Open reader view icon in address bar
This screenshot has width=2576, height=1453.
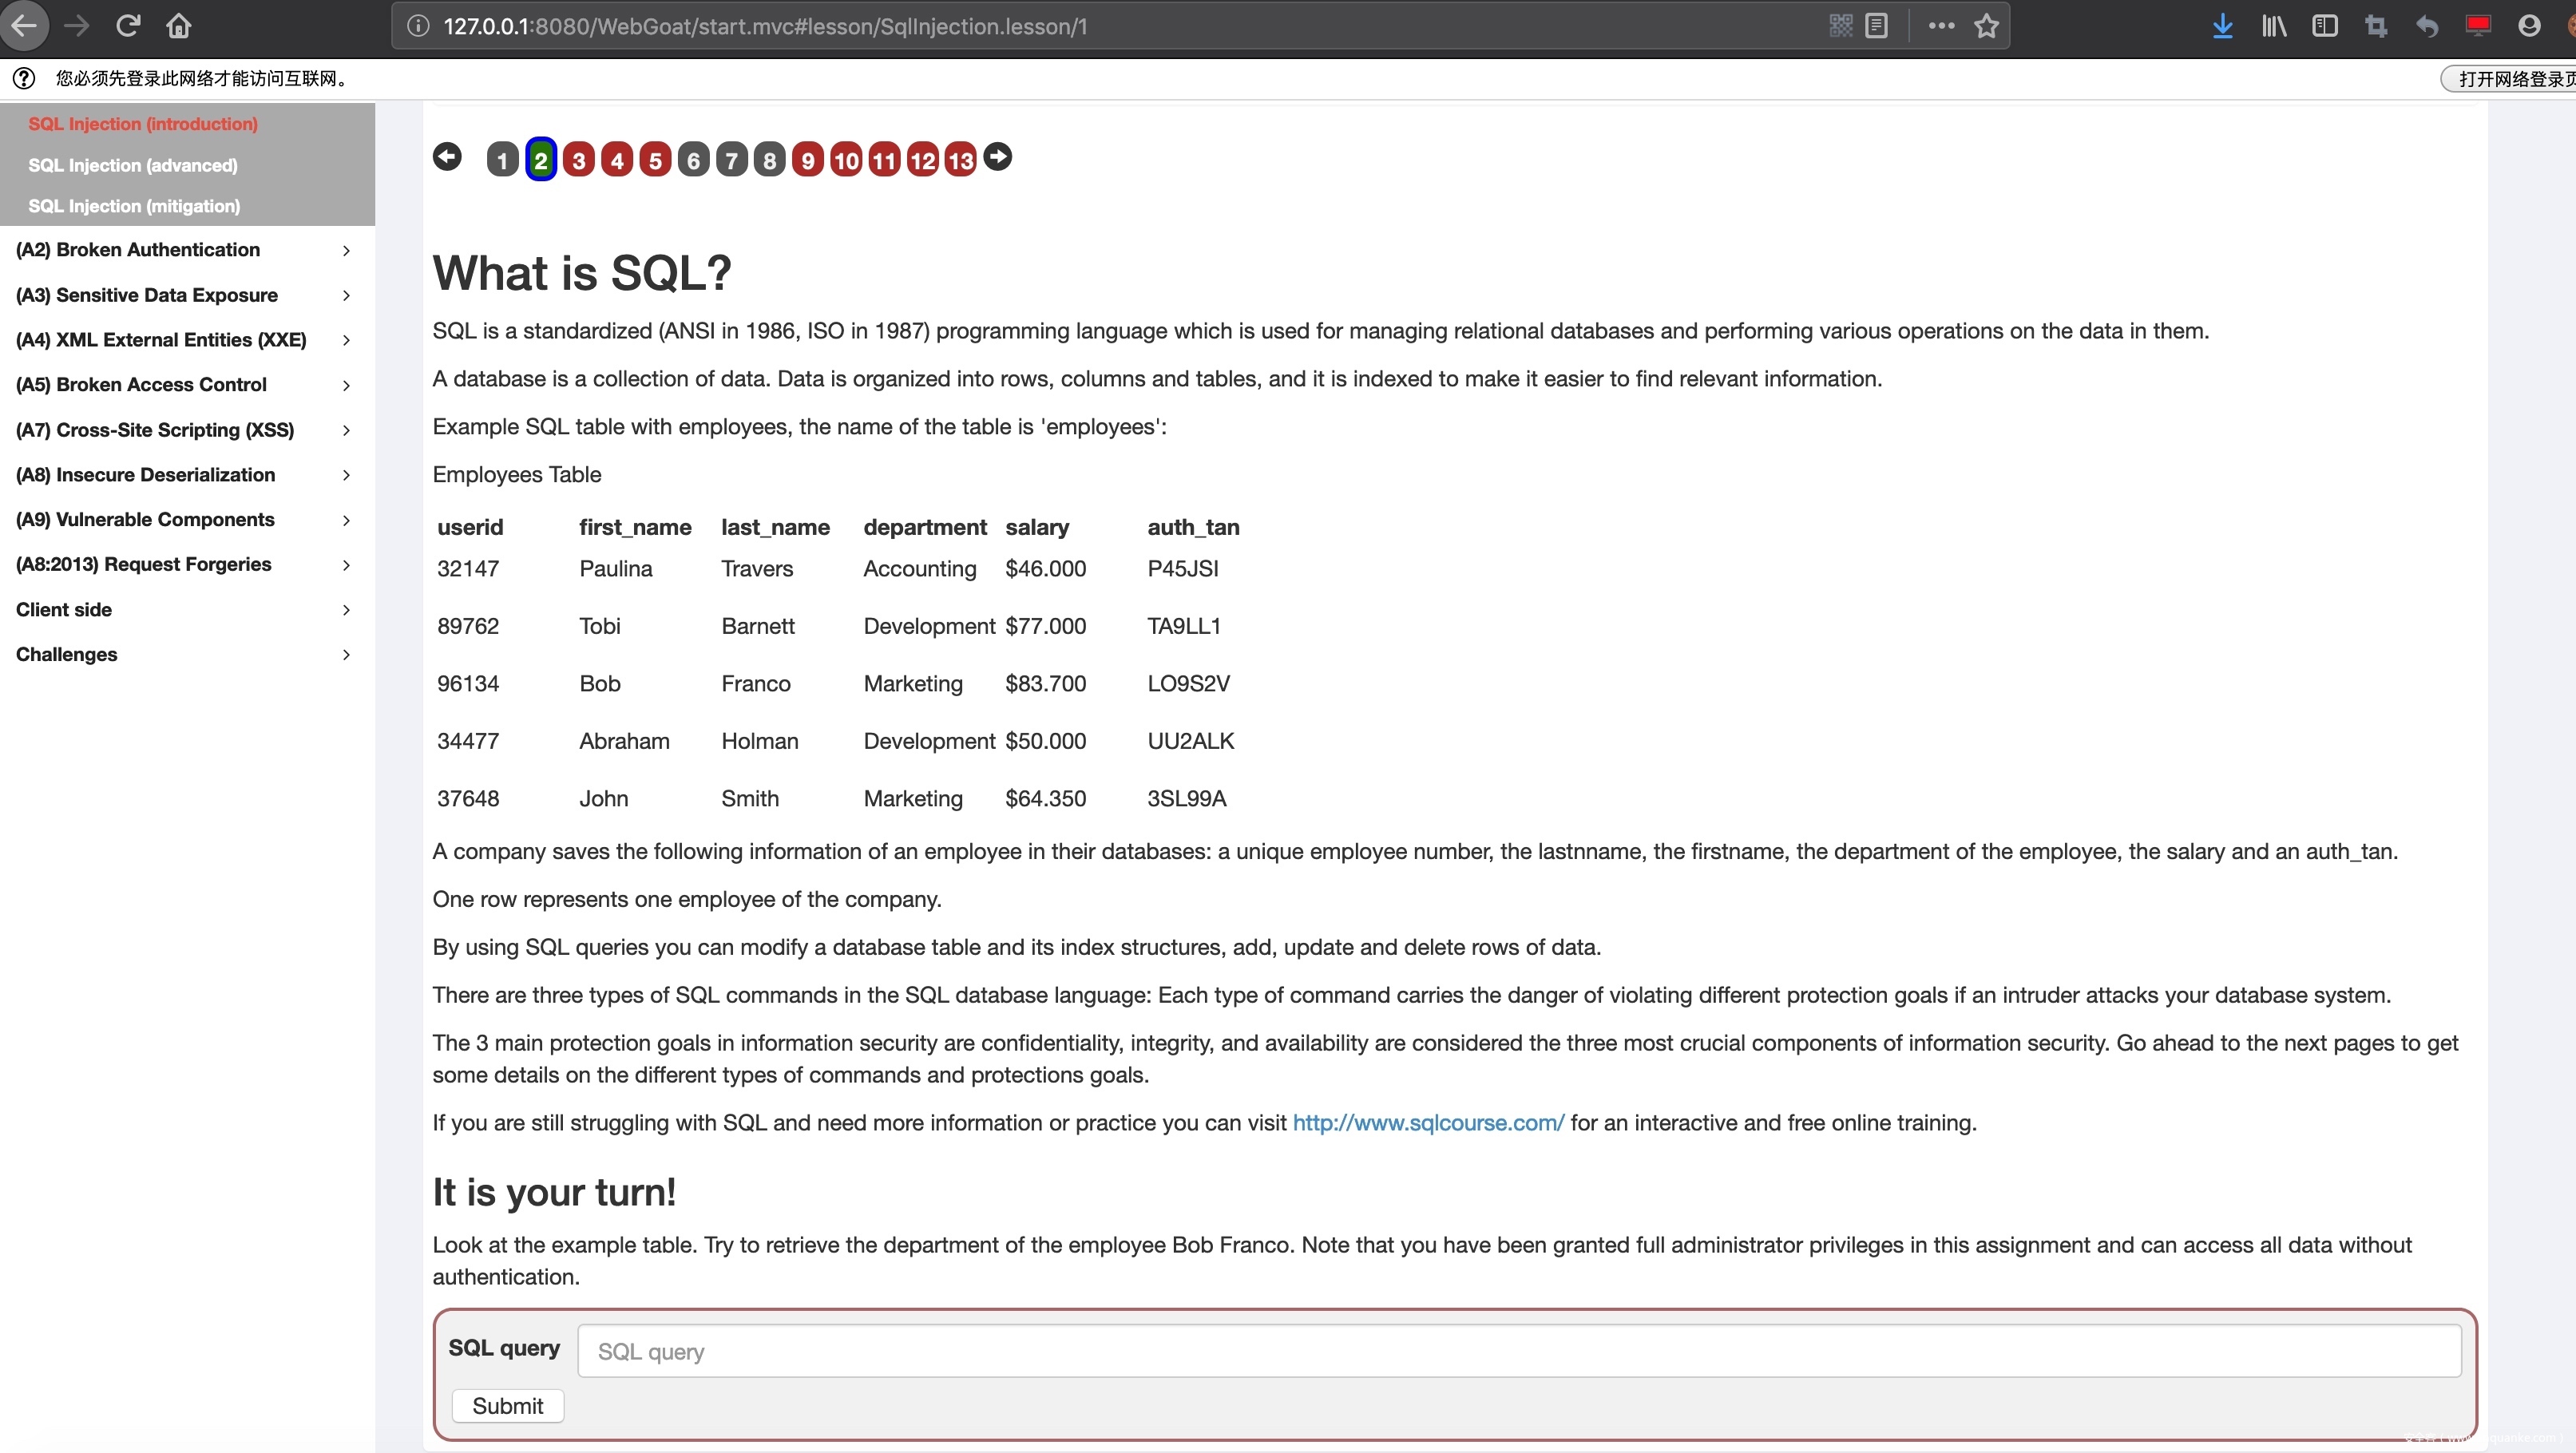click(x=1877, y=26)
